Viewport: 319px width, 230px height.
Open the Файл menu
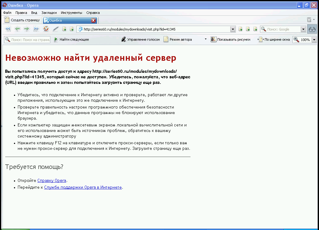(7, 13)
